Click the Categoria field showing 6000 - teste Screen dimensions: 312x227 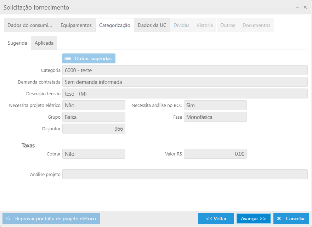pos(185,70)
